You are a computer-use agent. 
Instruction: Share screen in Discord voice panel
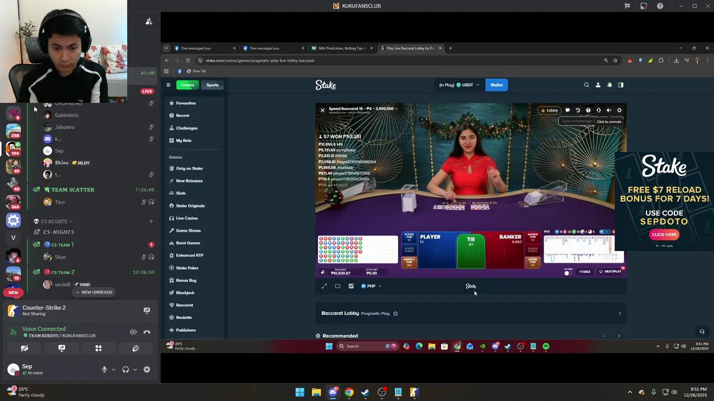click(x=61, y=348)
